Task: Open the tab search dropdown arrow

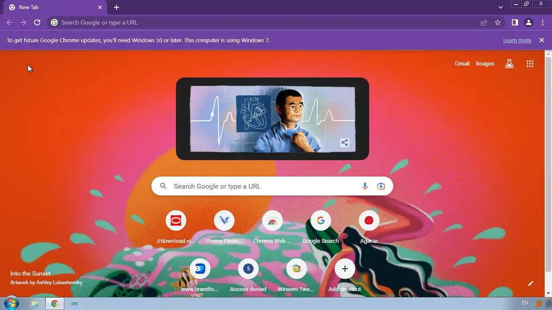Action: pyautogui.click(x=501, y=7)
